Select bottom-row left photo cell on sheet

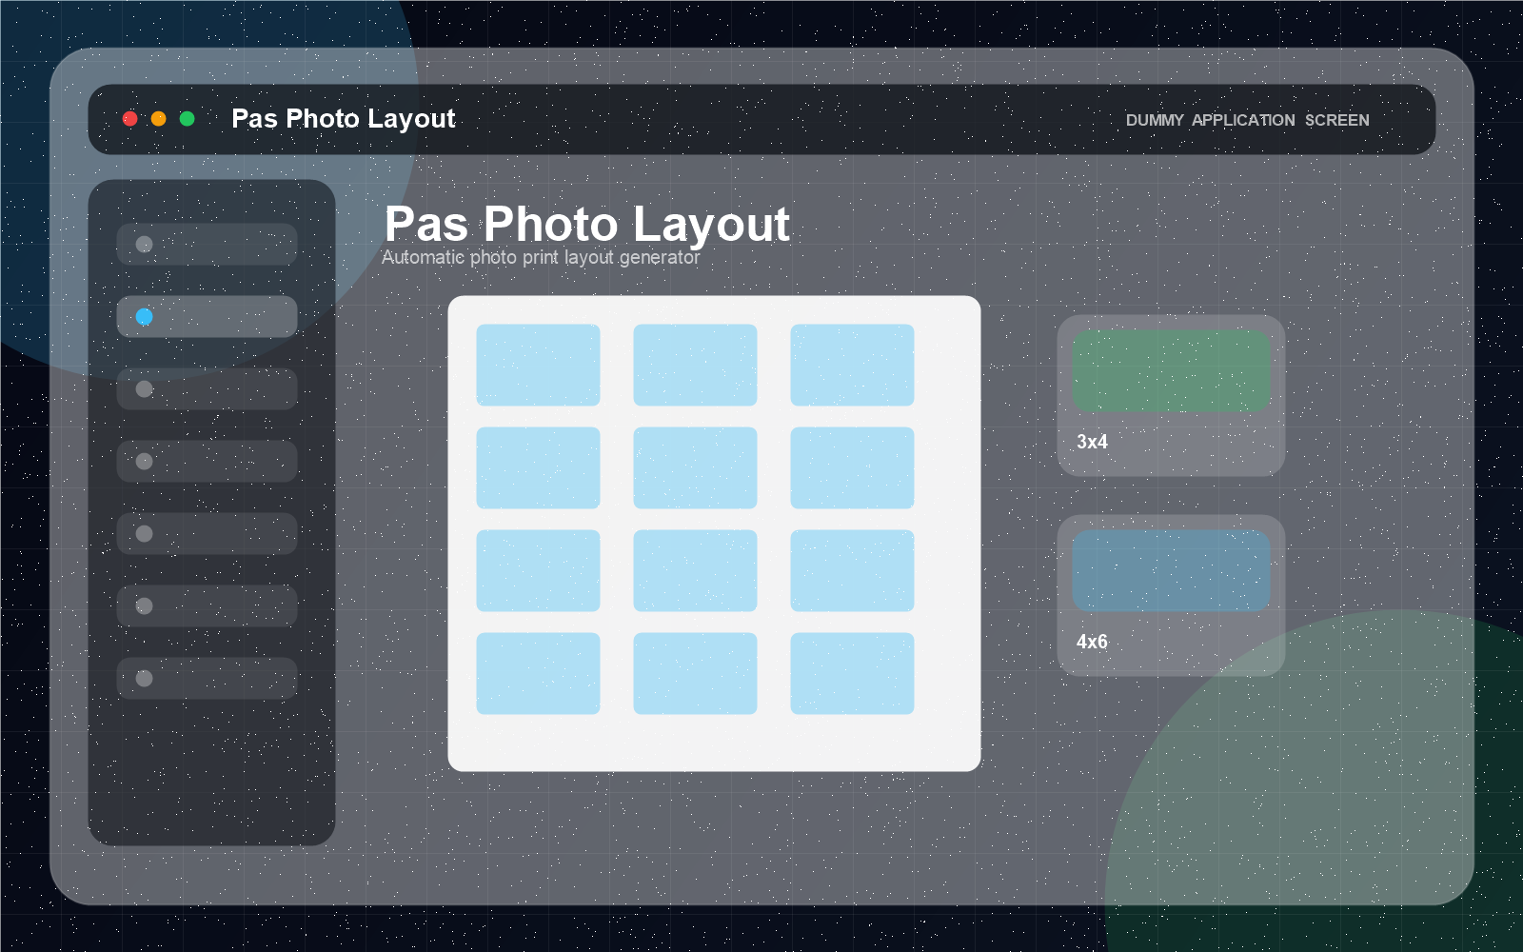(x=538, y=673)
